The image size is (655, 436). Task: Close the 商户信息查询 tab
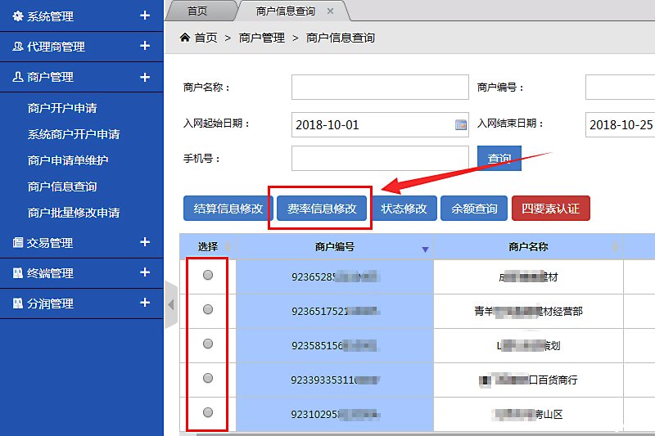click(331, 11)
